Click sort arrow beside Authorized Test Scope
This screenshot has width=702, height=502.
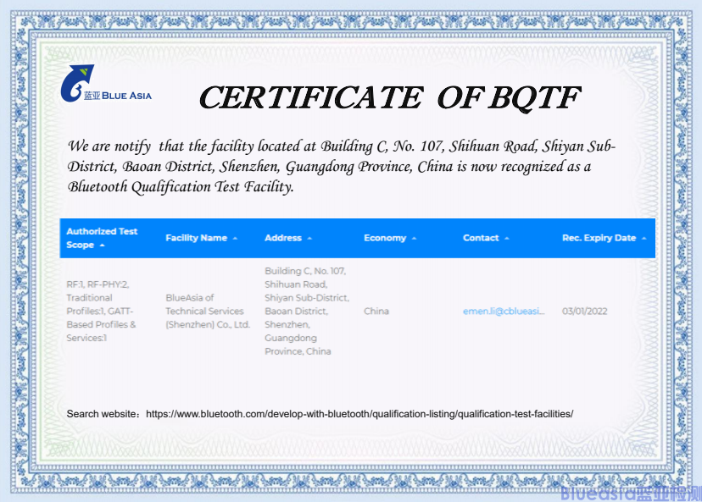(x=103, y=245)
